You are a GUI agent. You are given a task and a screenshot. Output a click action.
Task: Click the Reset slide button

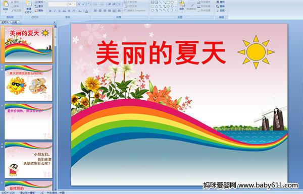tap(39, 6)
